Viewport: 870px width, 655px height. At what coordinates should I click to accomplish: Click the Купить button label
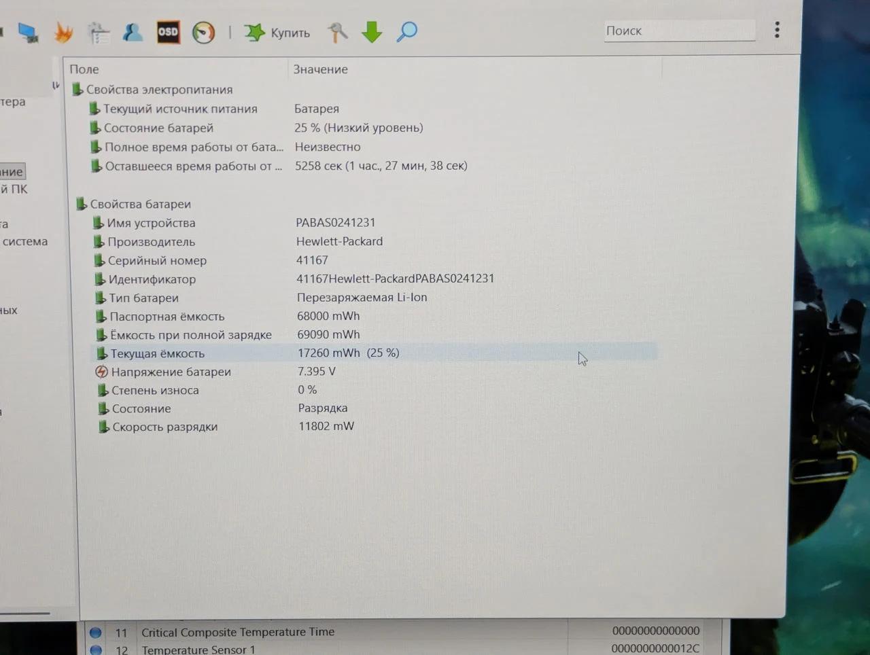290,33
